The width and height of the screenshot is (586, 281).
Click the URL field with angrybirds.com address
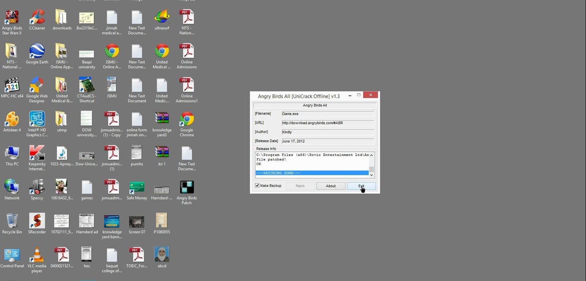click(328, 123)
